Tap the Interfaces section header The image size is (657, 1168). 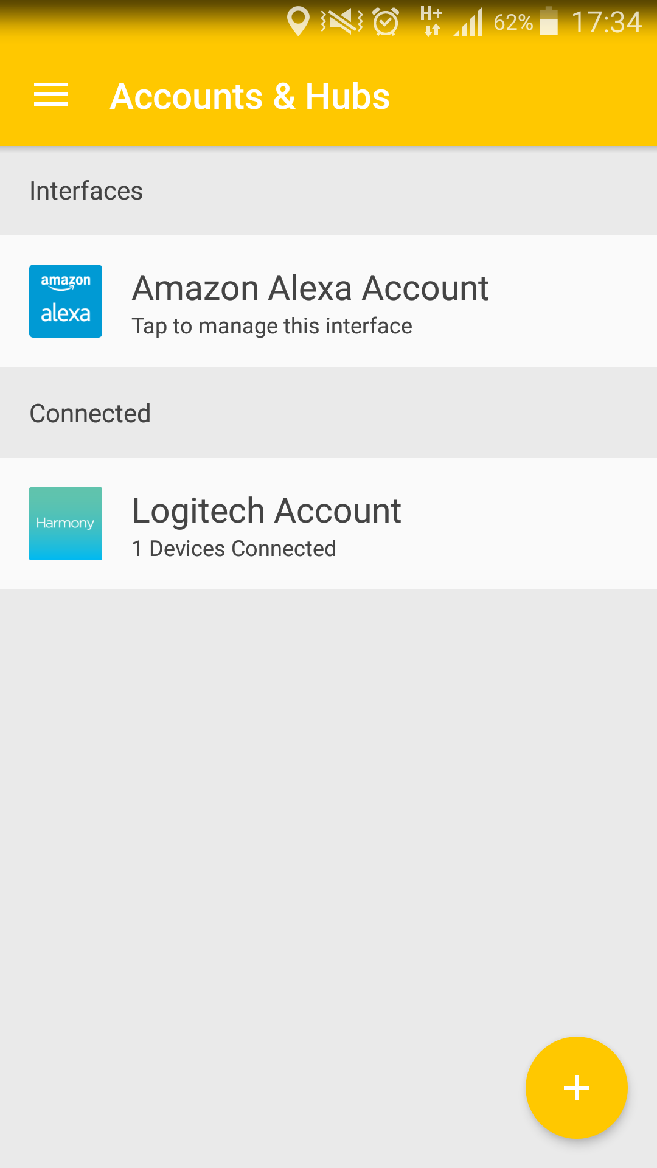pos(86,191)
